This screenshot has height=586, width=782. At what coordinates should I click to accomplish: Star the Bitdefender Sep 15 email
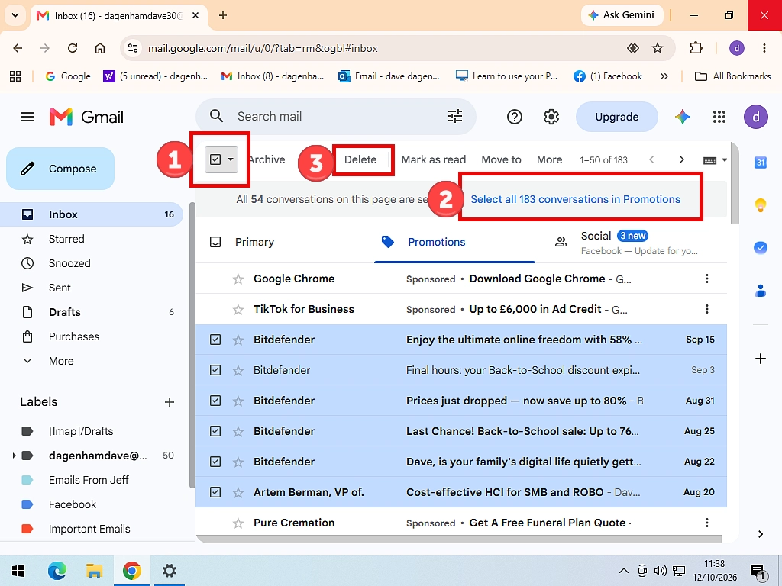click(238, 340)
